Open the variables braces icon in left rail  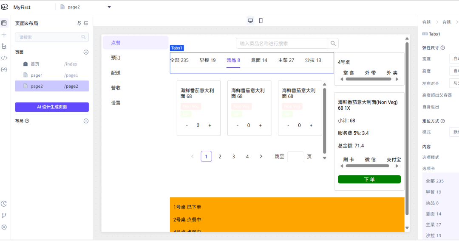4,69
